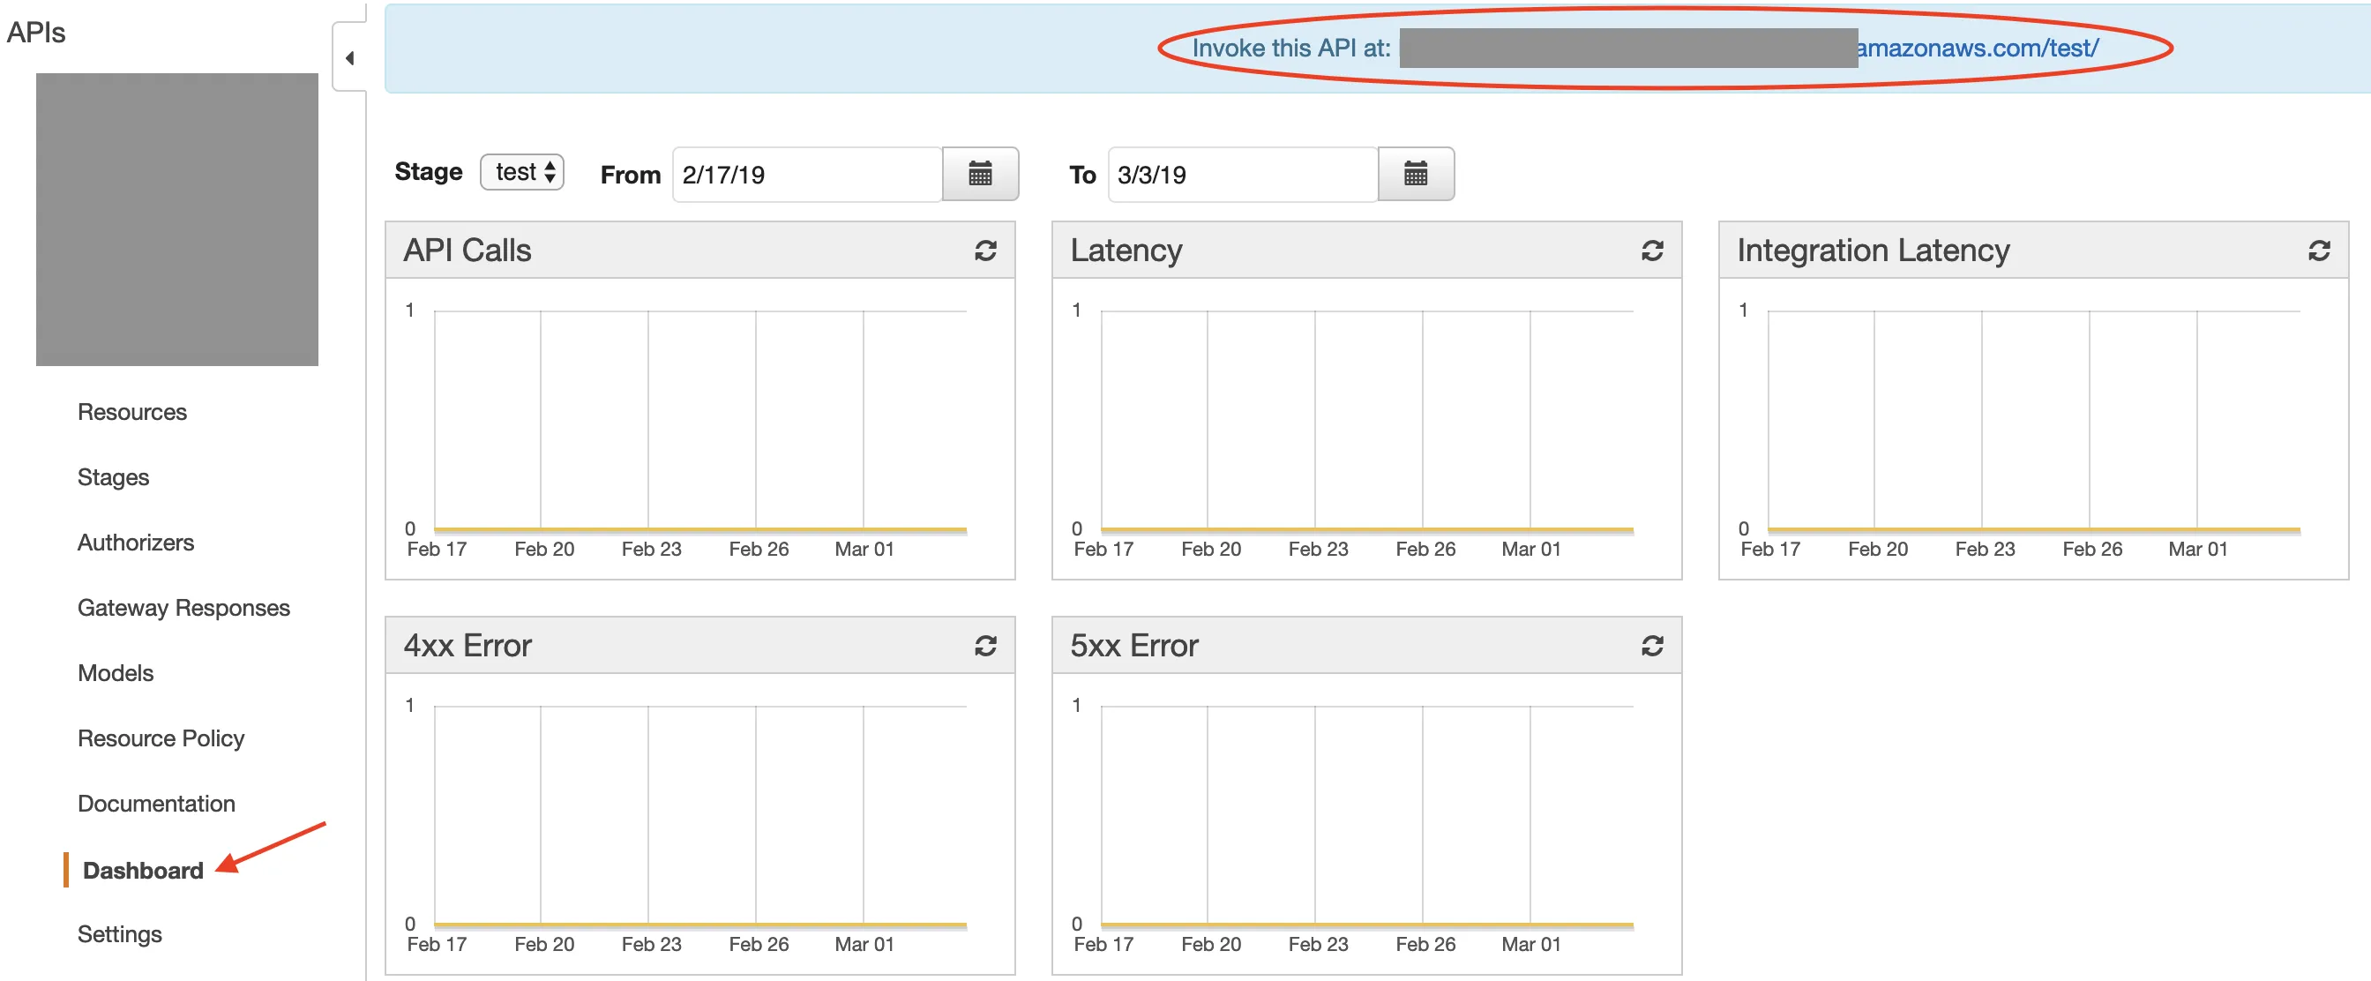The width and height of the screenshot is (2371, 981).
Task: Refresh the 4xx Error chart
Action: (985, 646)
